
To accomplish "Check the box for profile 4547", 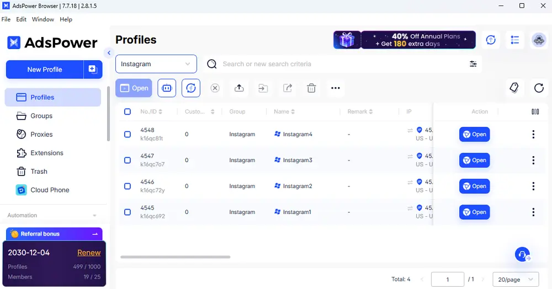I will (128, 160).
